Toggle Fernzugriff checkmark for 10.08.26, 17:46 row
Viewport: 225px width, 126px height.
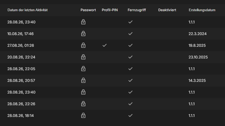(130, 34)
